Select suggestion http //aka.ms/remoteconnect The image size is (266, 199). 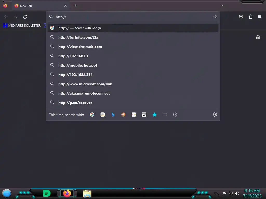pos(133,93)
